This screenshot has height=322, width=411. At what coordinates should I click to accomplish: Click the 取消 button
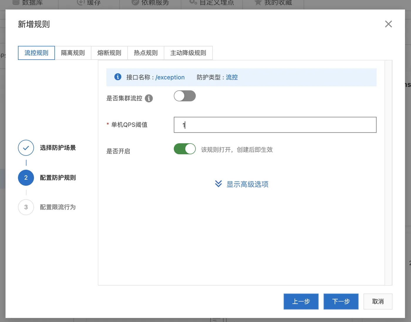click(x=378, y=301)
